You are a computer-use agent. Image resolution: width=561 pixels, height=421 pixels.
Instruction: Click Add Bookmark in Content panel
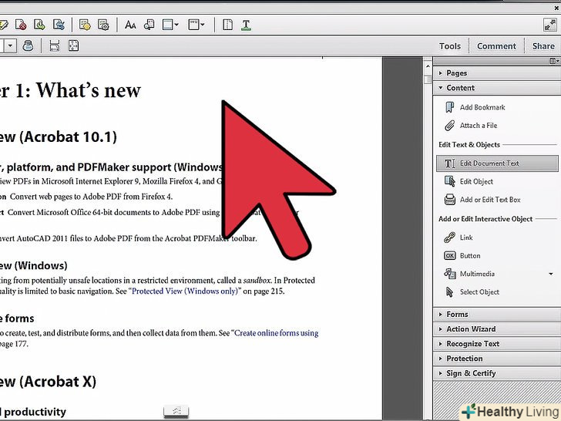click(x=475, y=107)
